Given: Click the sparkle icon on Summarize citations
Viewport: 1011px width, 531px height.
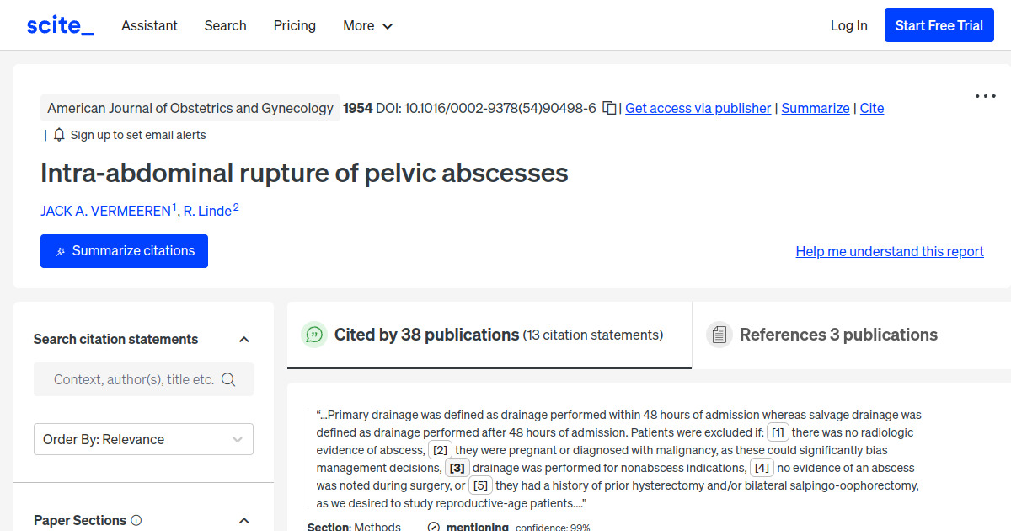Looking at the screenshot, I should point(59,250).
